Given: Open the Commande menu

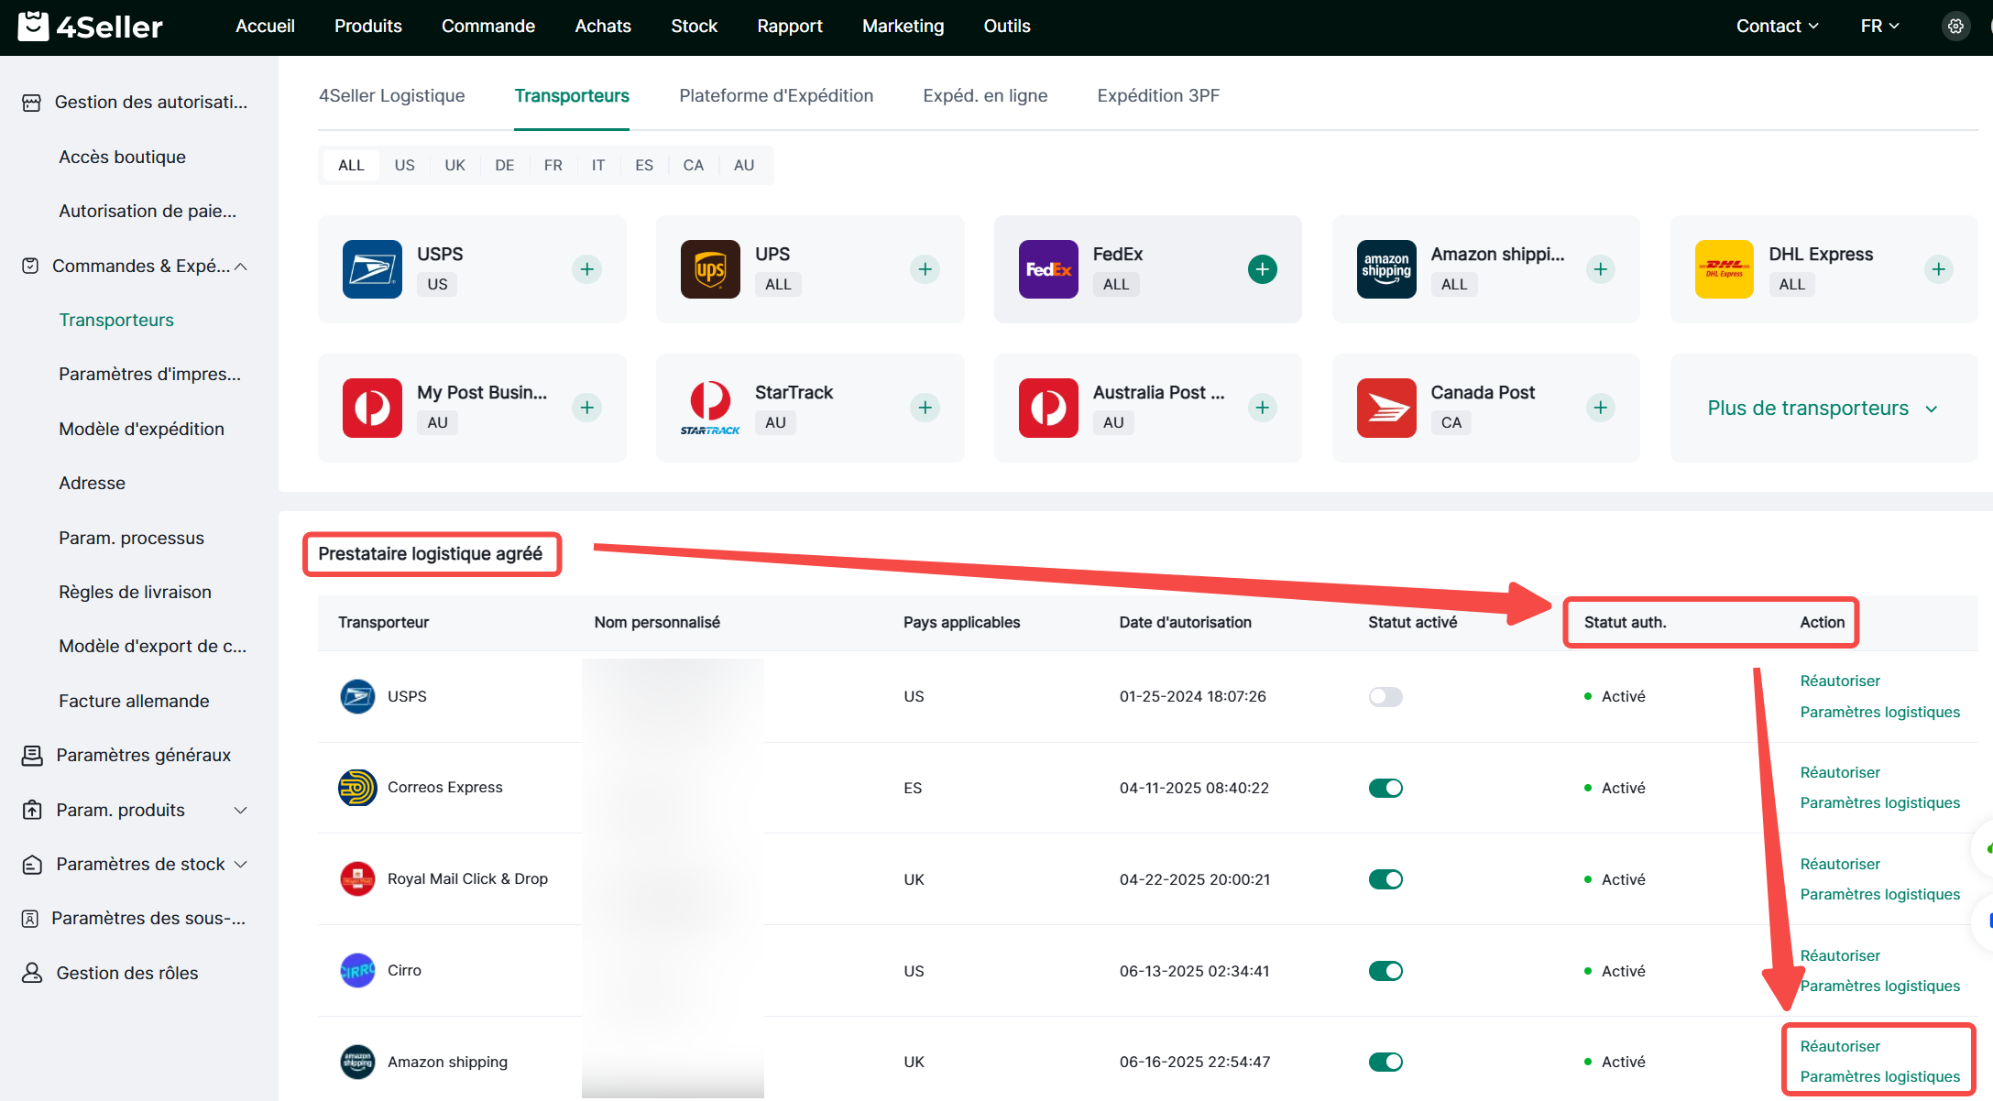Looking at the screenshot, I should 487,27.
